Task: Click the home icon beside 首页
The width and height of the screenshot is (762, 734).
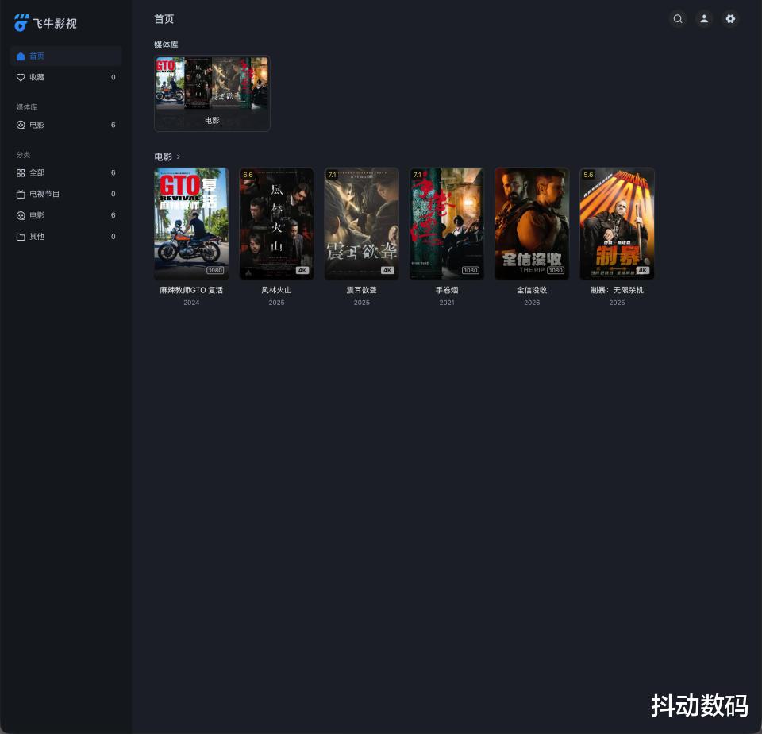Action: pos(21,56)
